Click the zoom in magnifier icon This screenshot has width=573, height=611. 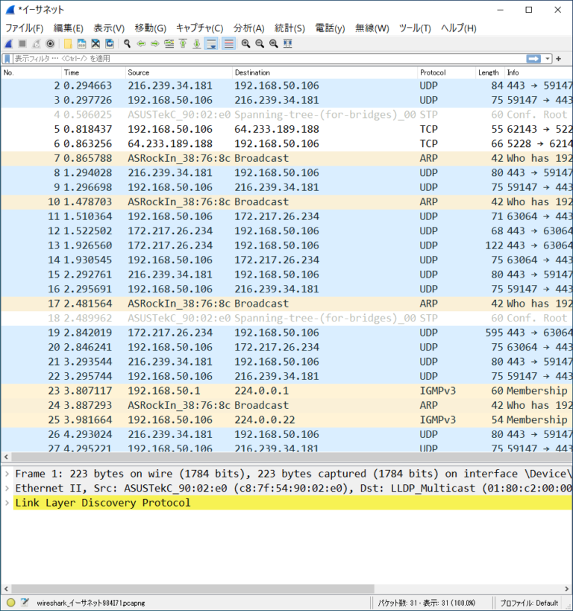pyautogui.click(x=245, y=44)
